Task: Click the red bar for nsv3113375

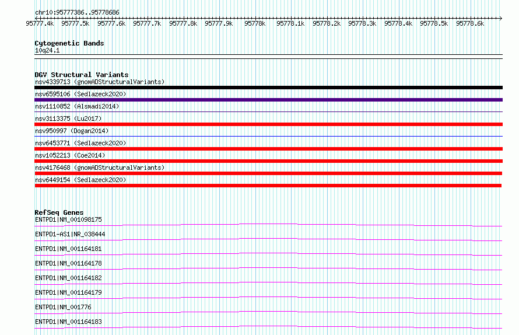Action: (x=268, y=124)
